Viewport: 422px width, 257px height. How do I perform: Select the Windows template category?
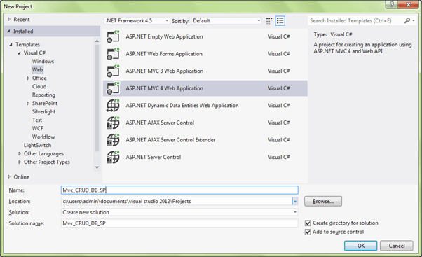[x=43, y=62]
